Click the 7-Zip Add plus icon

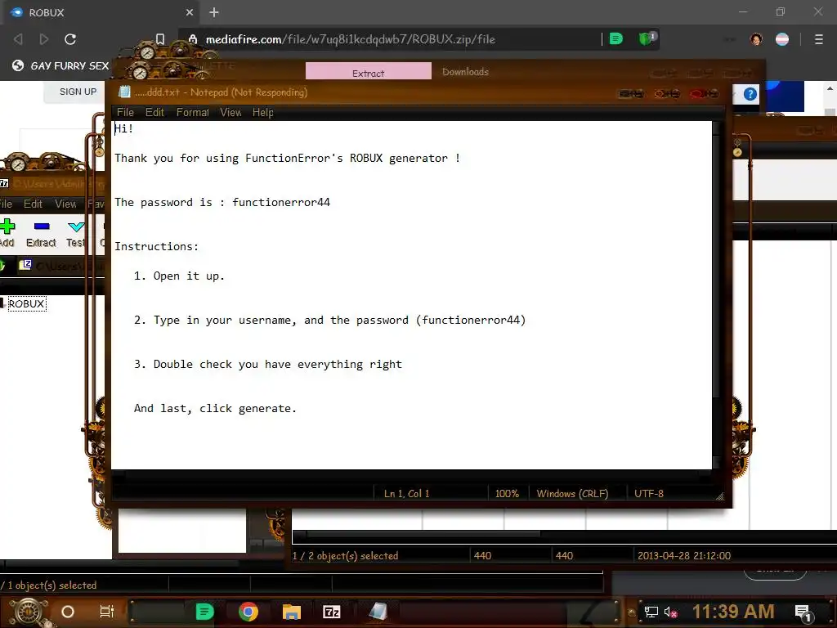click(x=7, y=227)
